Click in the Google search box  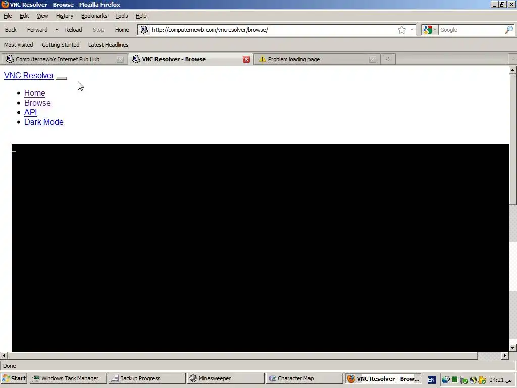(x=472, y=30)
